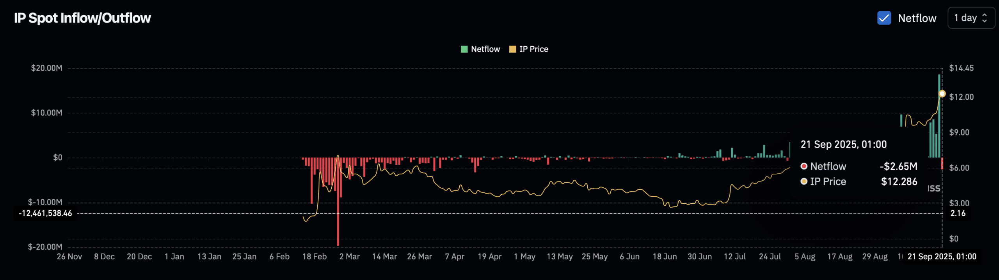Click the yellow IP Price legend swatch
Screen dimensions: 999x280
click(x=512, y=49)
